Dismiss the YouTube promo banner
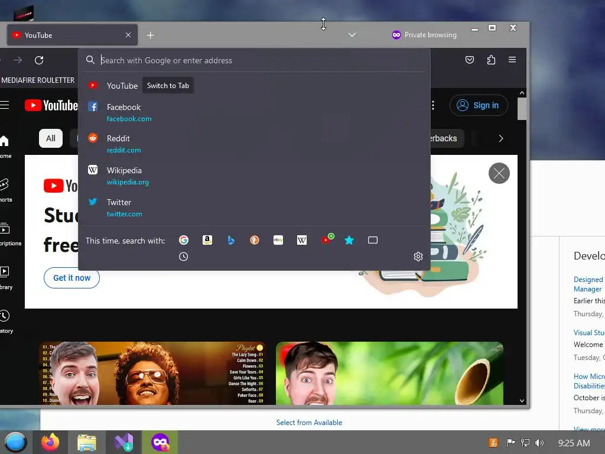 point(499,173)
